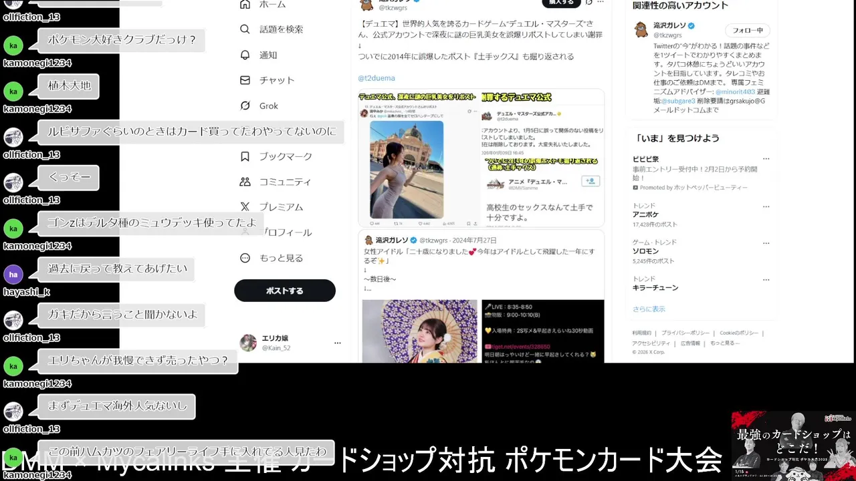Open the コミュニティ people icon

point(245,182)
